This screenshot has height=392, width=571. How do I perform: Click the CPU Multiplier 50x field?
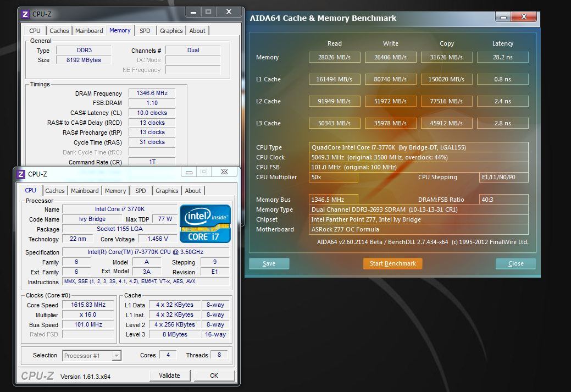coord(333,177)
